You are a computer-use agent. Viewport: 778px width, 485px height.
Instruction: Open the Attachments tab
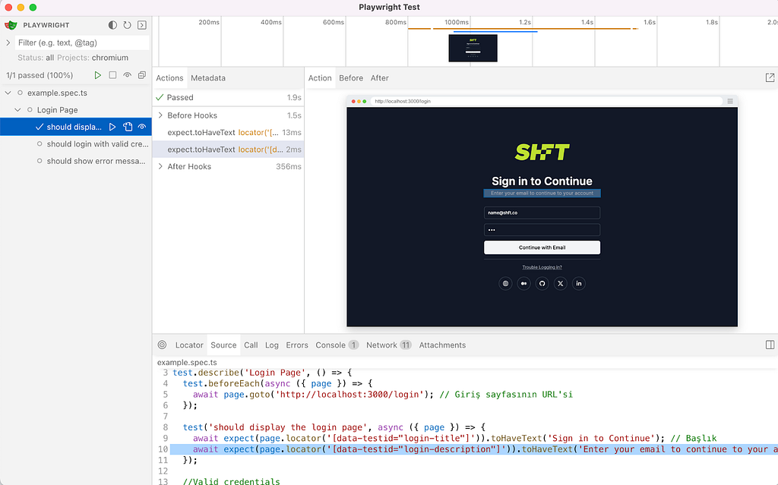(442, 345)
